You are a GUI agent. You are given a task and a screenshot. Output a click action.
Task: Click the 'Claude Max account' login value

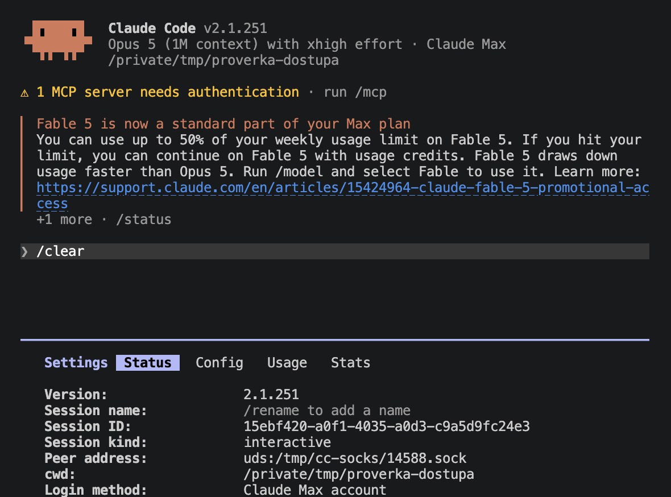(x=315, y=490)
